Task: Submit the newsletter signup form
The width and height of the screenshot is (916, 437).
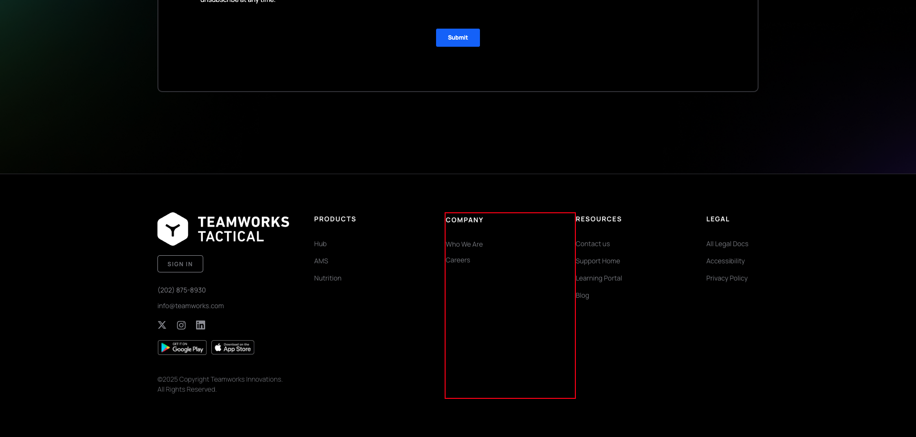Action: pyautogui.click(x=458, y=38)
